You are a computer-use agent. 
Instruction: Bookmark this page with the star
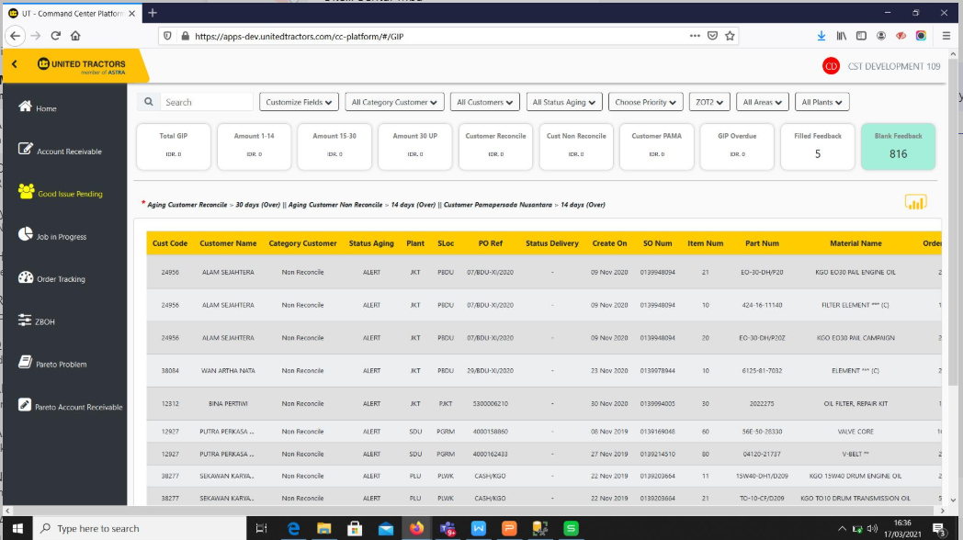coord(730,36)
